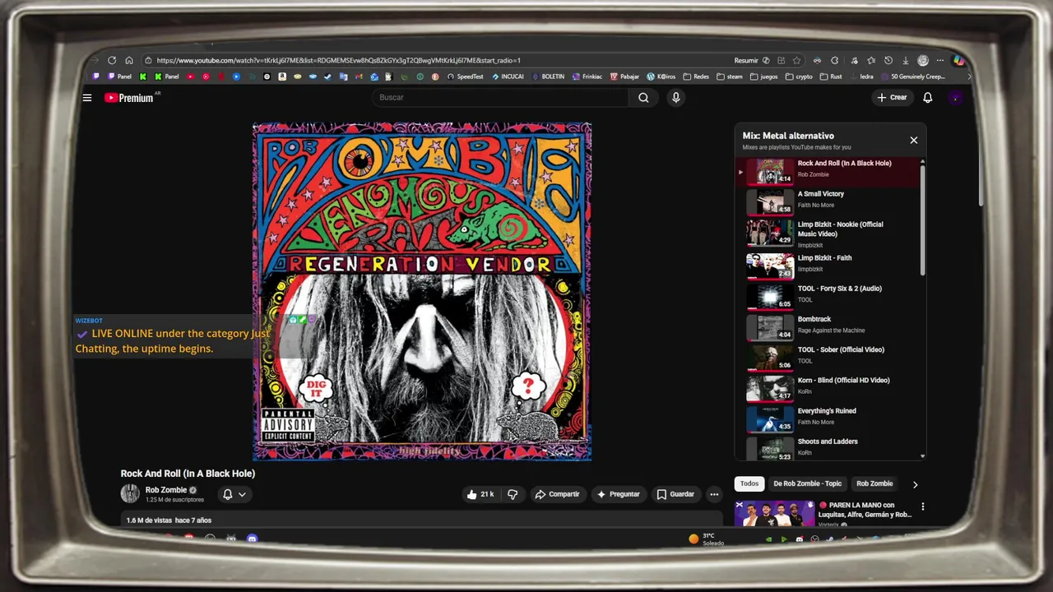Open the crypto bookmarks folder
The image size is (1053, 592).
[799, 76]
